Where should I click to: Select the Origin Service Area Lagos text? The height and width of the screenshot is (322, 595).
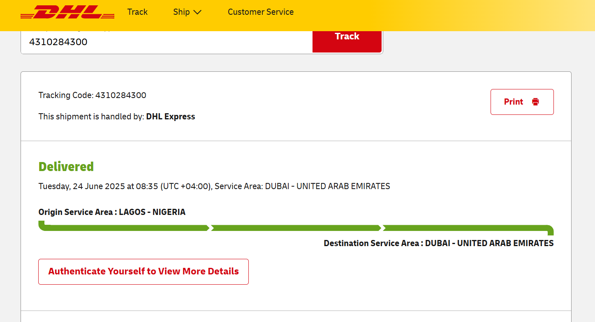(112, 212)
